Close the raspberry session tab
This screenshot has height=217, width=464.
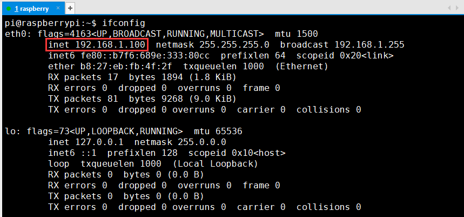[58, 8]
